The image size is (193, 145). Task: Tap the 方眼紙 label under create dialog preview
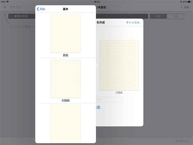click(119, 93)
